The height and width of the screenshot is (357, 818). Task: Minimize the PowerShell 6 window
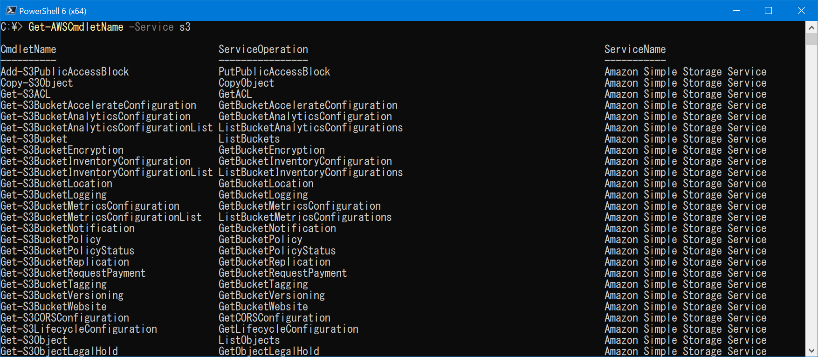pos(736,10)
